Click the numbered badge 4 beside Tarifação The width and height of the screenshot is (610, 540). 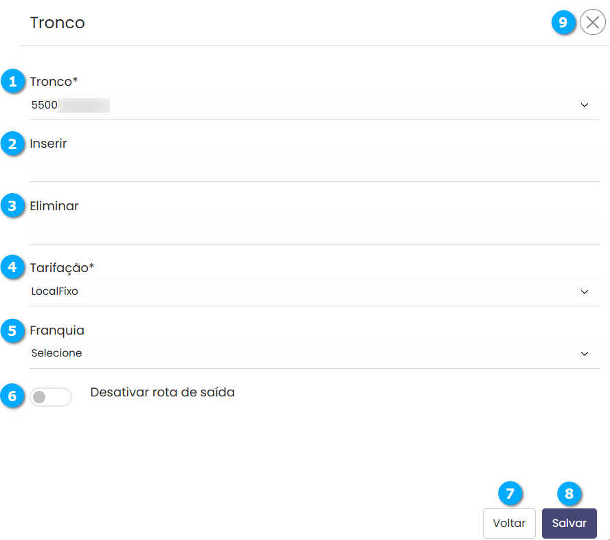coord(12,267)
